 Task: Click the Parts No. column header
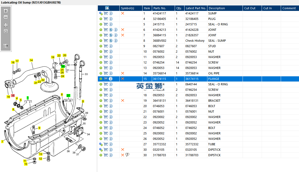(x=160, y=8)
